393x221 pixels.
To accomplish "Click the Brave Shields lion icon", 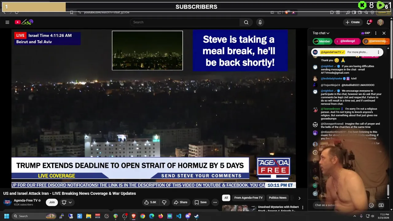I will 287,12.
